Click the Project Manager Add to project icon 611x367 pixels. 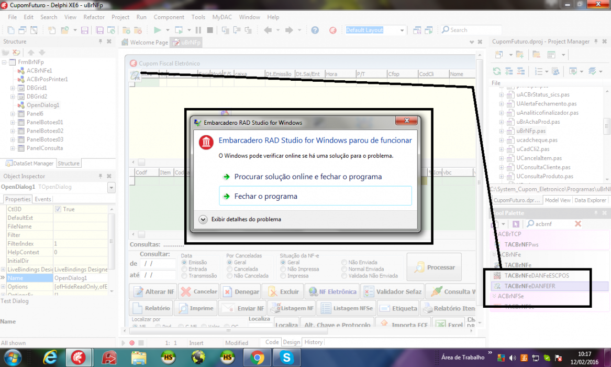coord(519,55)
